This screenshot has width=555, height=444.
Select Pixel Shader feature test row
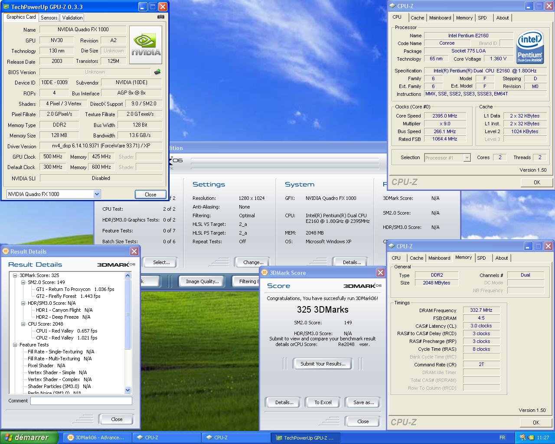[46, 366]
